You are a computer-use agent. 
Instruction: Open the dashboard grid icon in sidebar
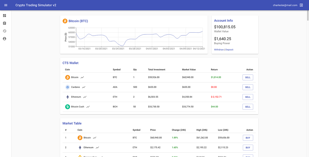[4, 15]
